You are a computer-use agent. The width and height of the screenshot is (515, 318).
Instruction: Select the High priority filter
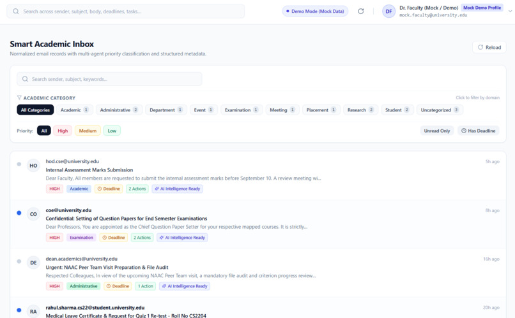pos(63,131)
